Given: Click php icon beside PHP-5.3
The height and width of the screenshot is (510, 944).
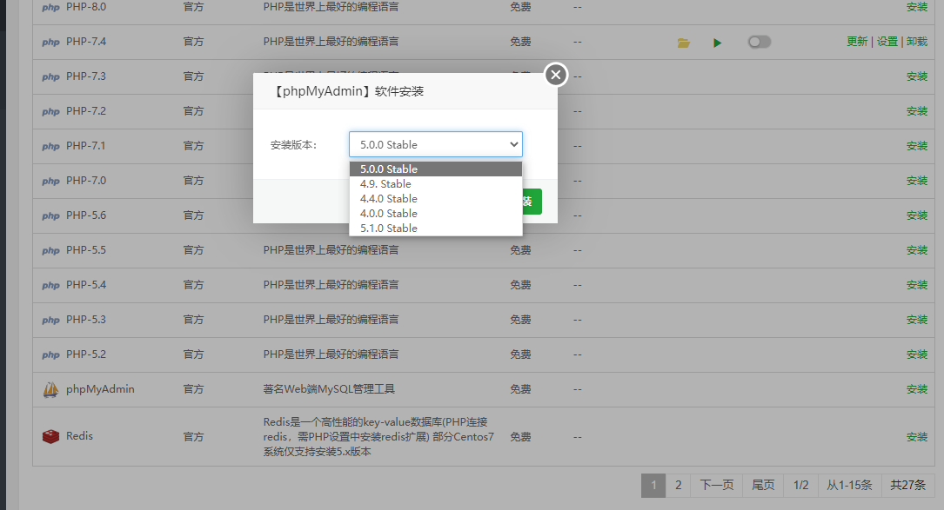Looking at the screenshot, I should coord(50,321).
